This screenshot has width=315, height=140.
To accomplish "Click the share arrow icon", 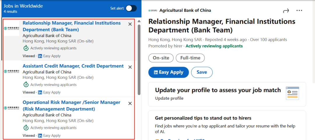I will pyautogui.click(x=286, y=11).
